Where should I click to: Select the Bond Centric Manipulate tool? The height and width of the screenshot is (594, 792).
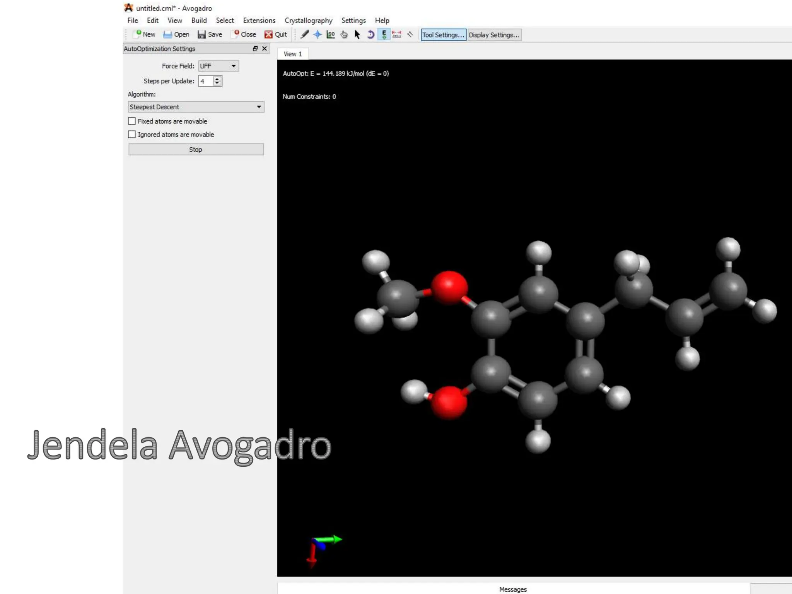331,35
